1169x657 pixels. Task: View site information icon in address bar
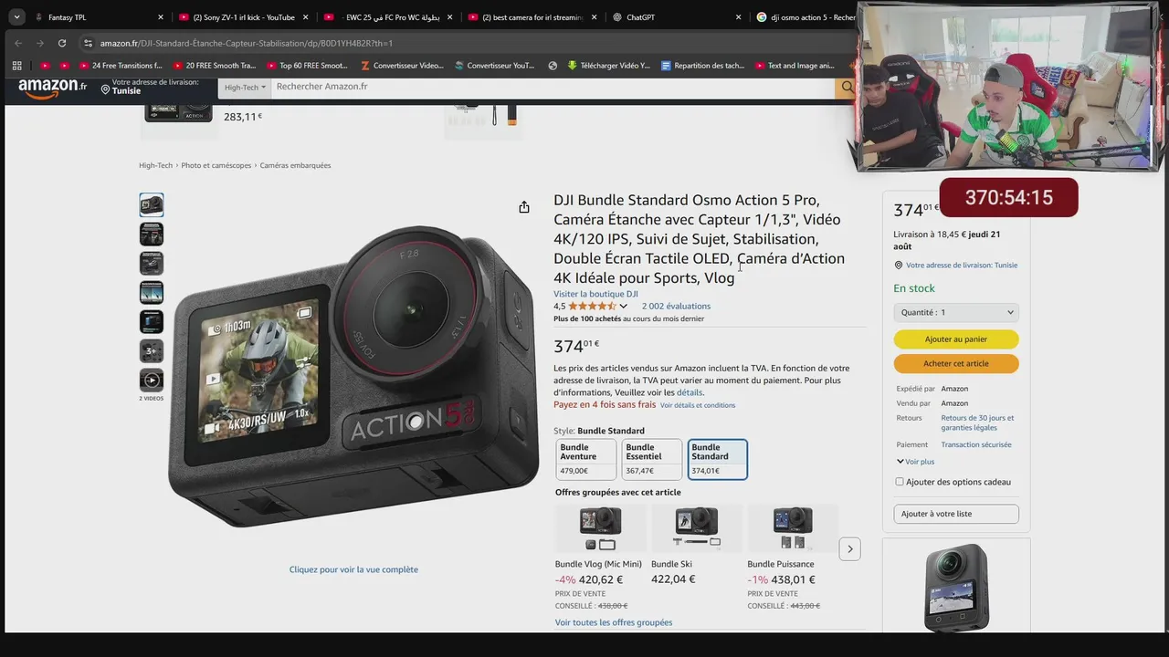(88, 43)
